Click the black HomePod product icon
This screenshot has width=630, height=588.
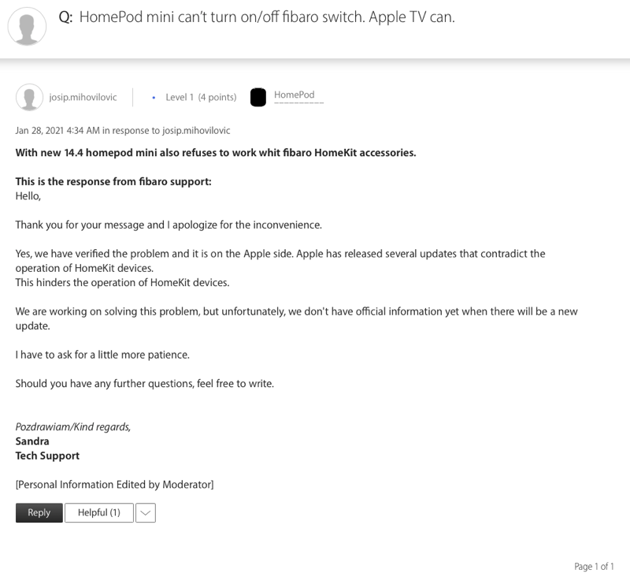(258, 97)
